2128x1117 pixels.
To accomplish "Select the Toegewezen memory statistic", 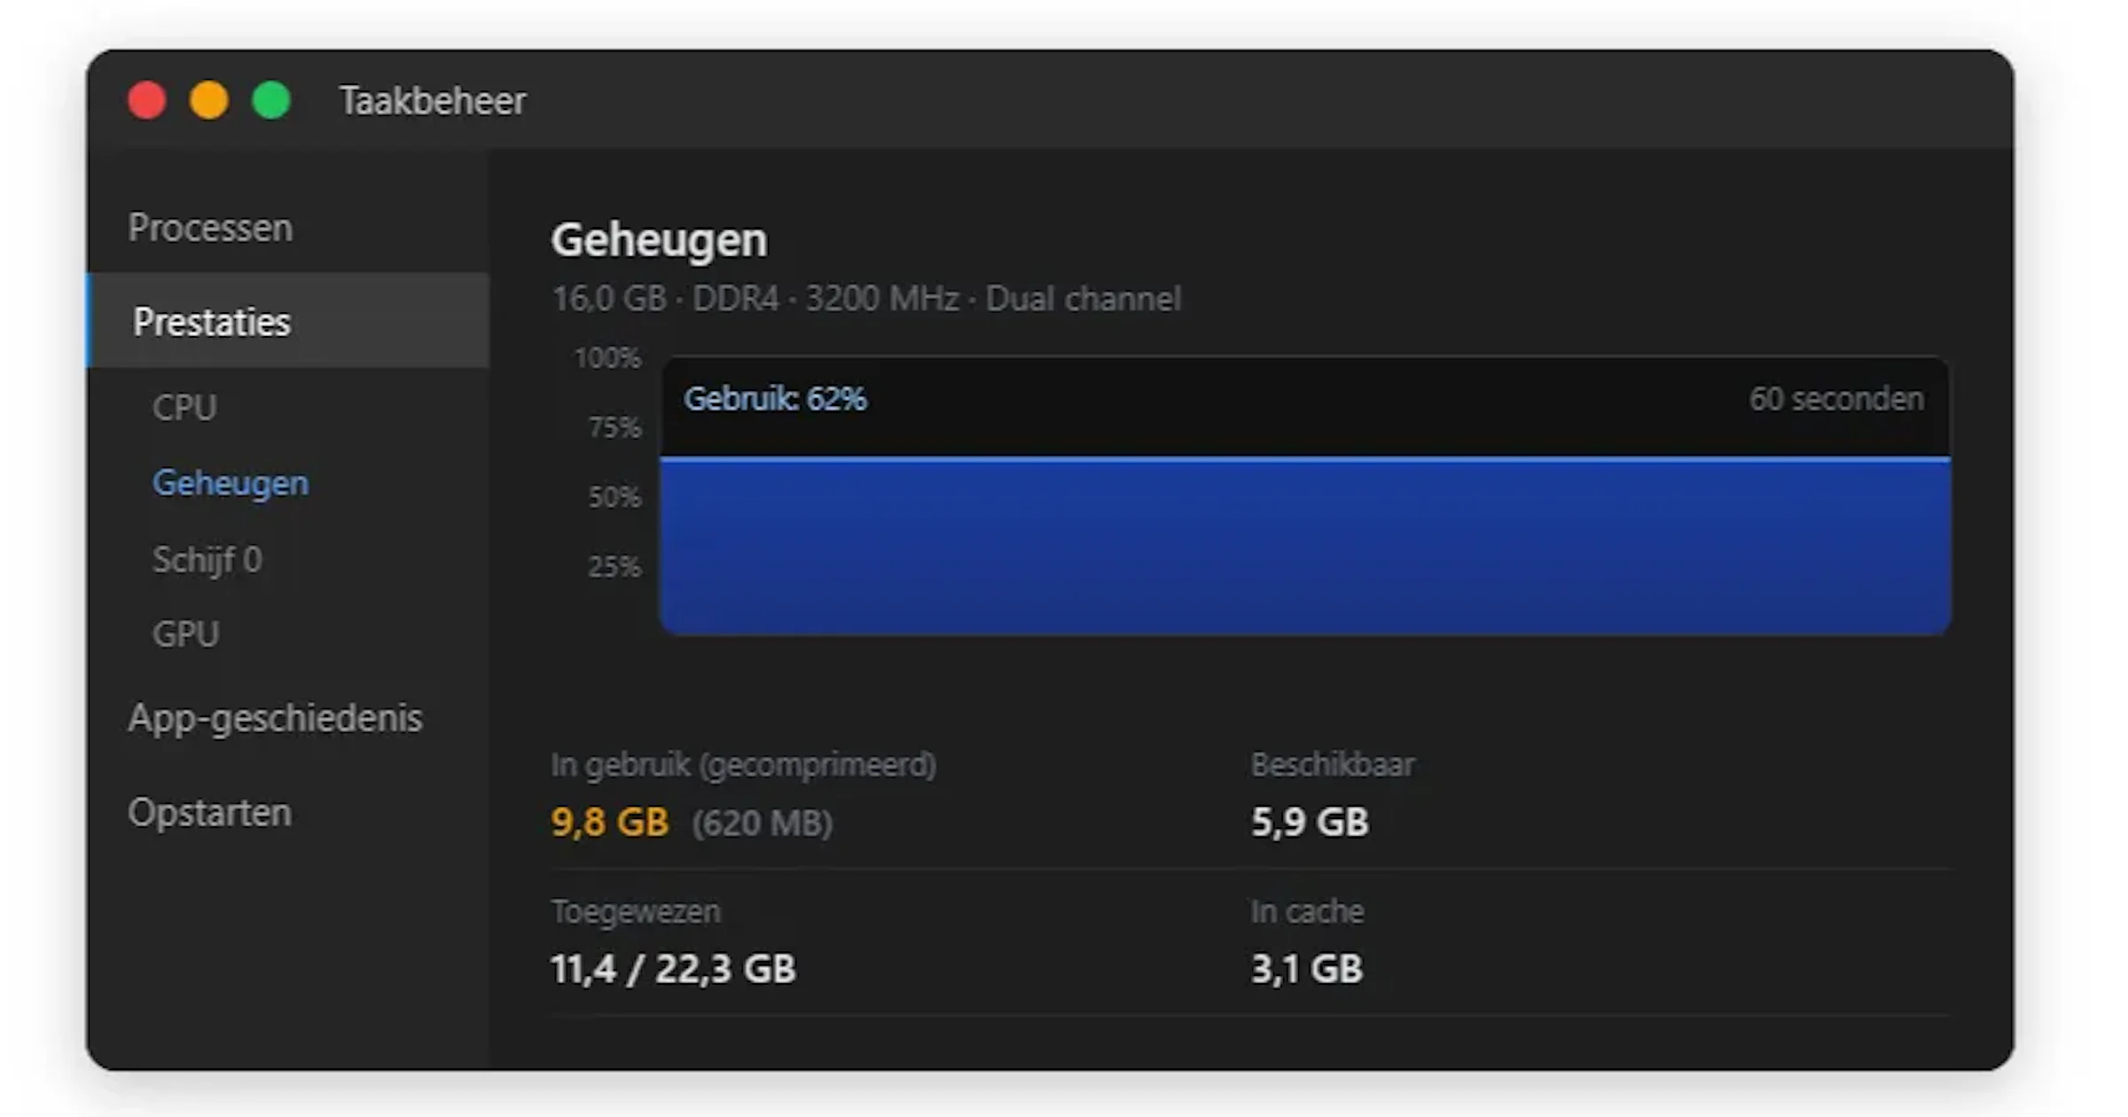I will 672,968.
